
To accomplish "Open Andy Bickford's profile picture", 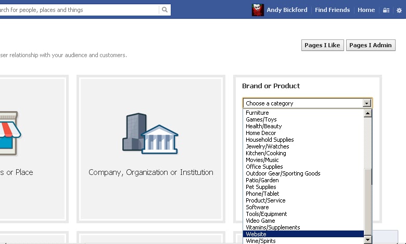I will click(x=258, y=10).
